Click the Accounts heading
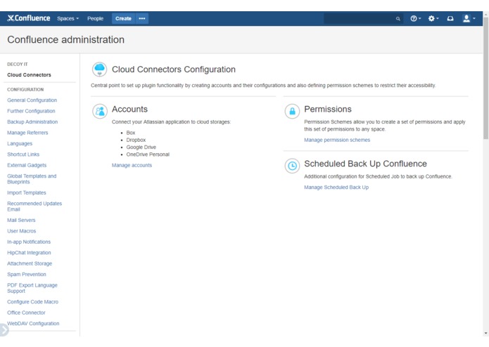 (x=129, y=109)
